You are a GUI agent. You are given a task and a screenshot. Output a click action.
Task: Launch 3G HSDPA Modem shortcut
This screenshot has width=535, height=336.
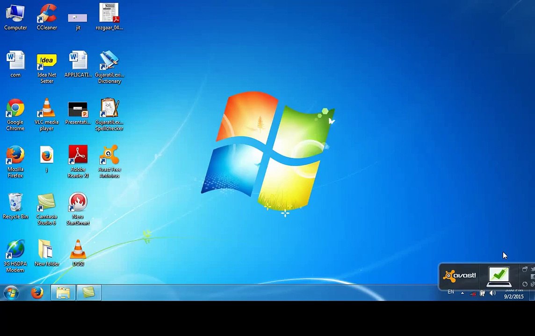[15, 256]
